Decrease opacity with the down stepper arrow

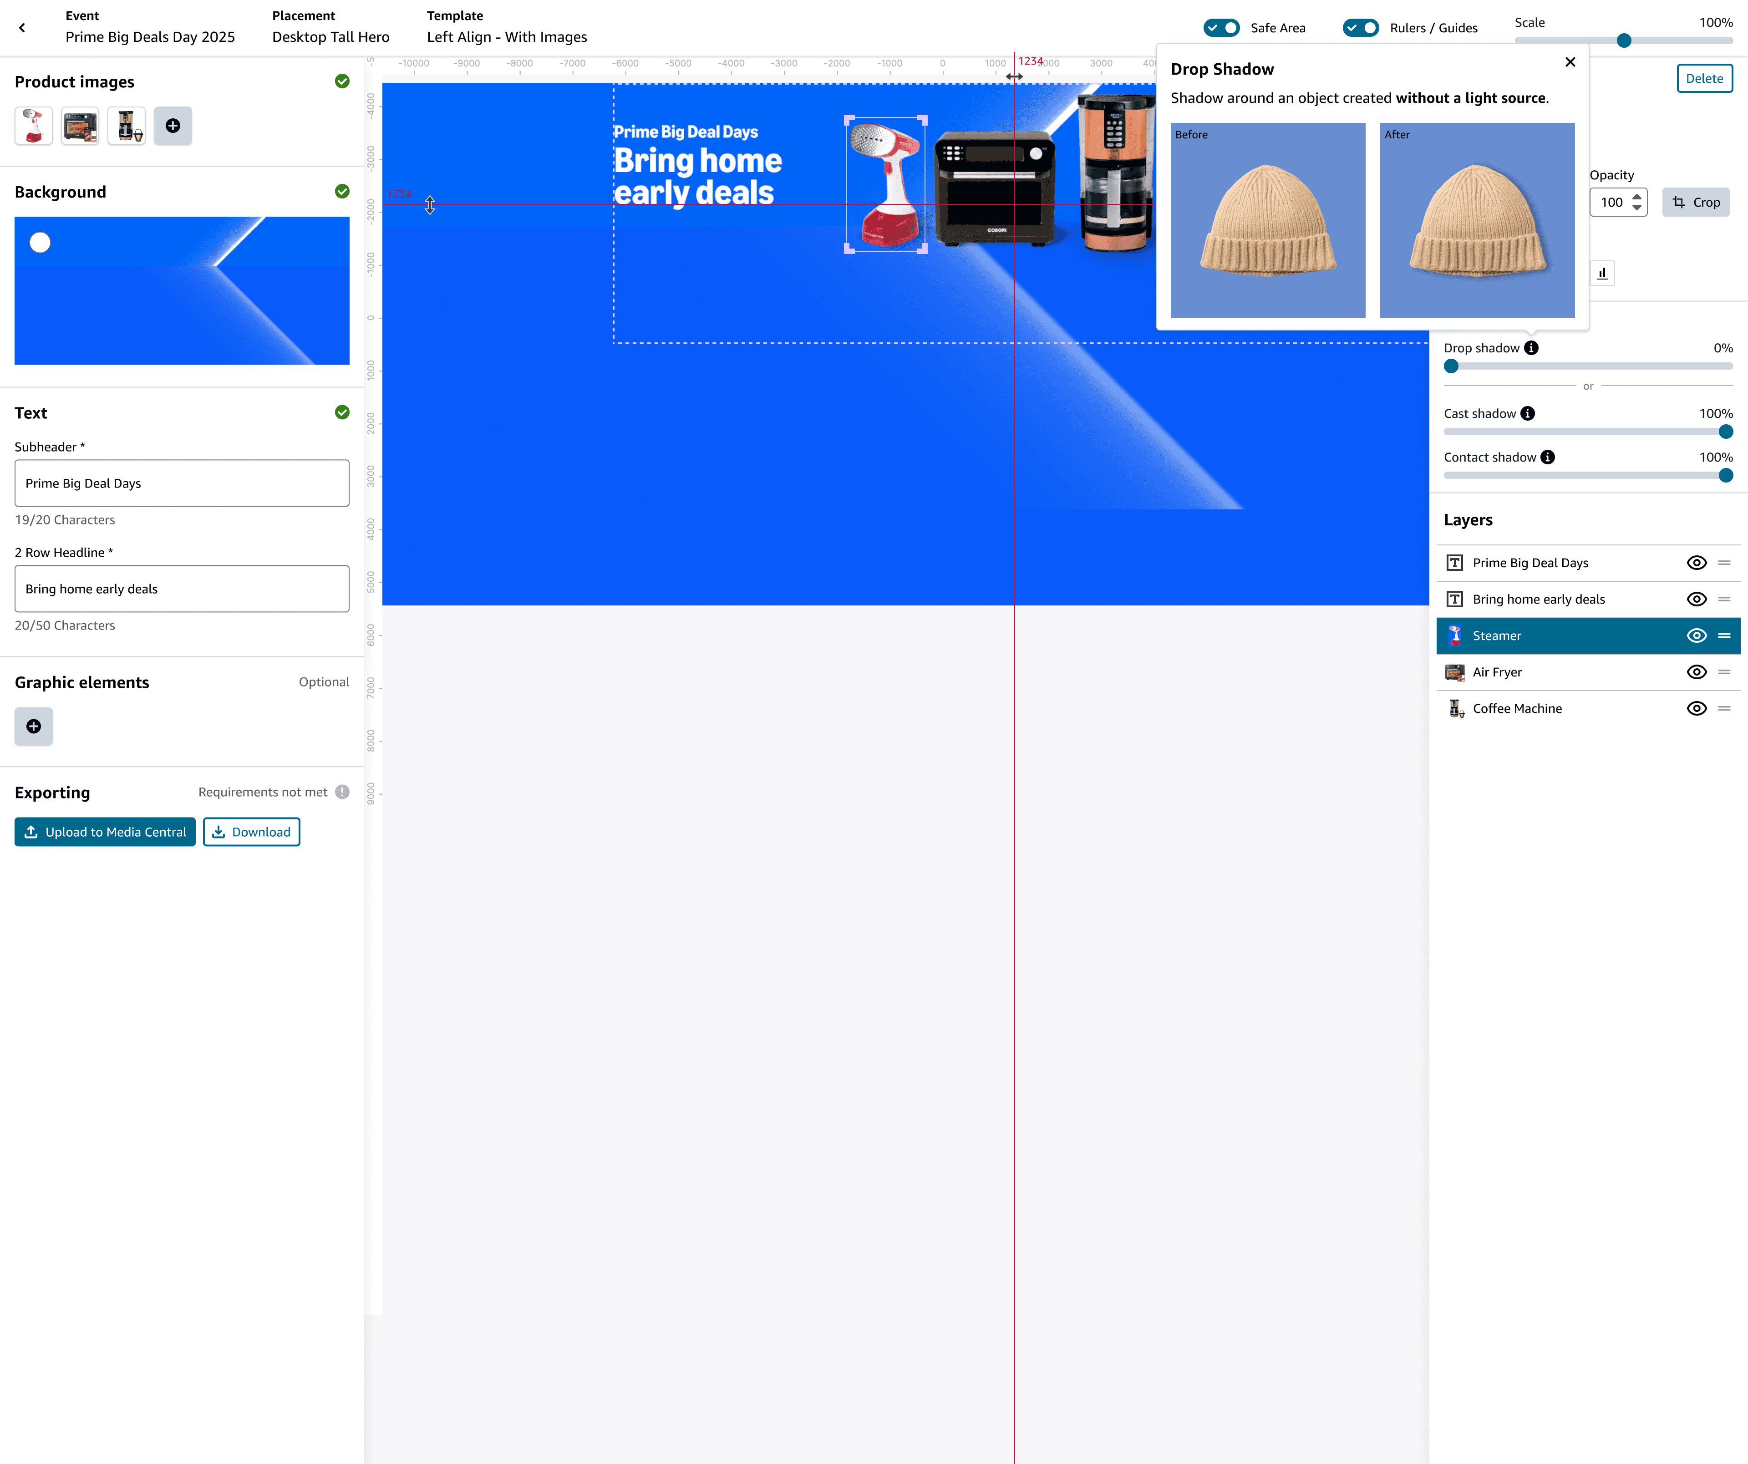click(1636, 207)
